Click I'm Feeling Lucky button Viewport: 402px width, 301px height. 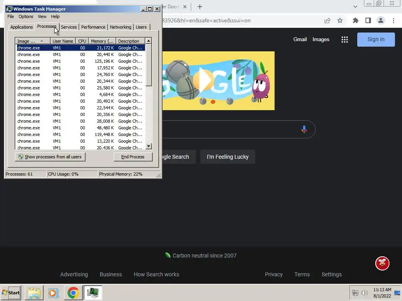[228, 157]
